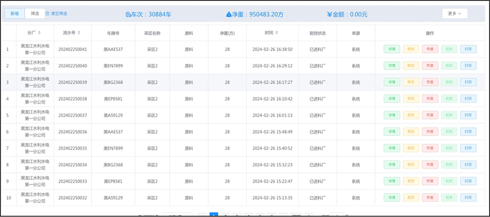The image size is (490, 217).
Task: Click the trash icon of 清空筛选
Action: (47, 14)
